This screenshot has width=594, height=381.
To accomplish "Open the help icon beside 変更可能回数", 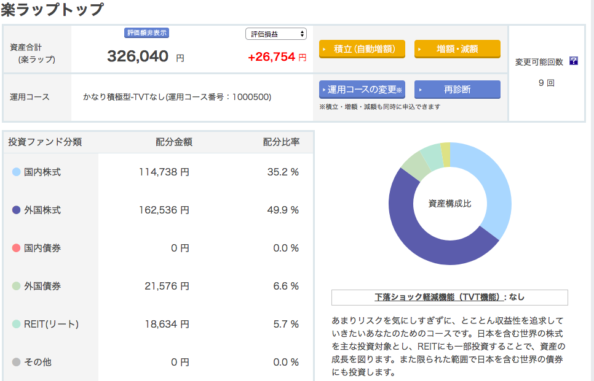I will tap(574, 61).
